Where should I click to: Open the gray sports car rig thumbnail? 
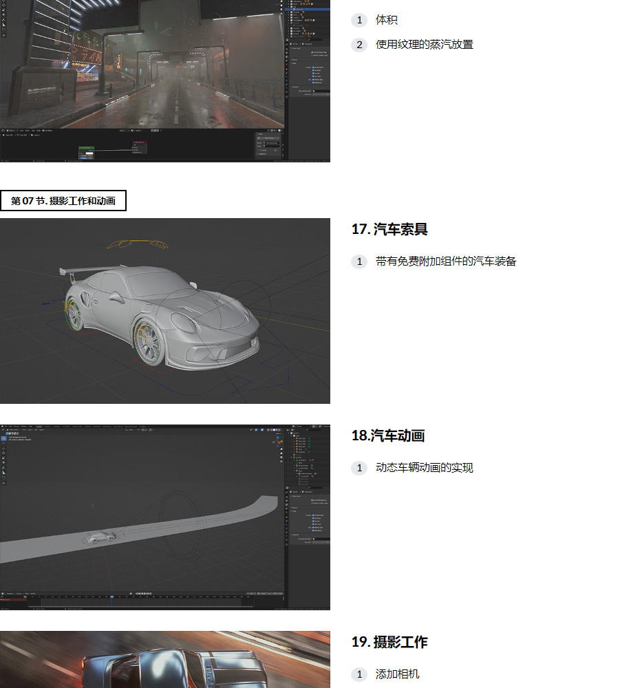[165, 311]
